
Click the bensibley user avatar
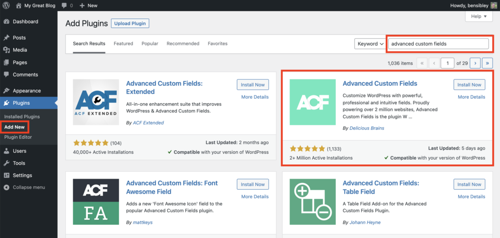coord(494,5)
